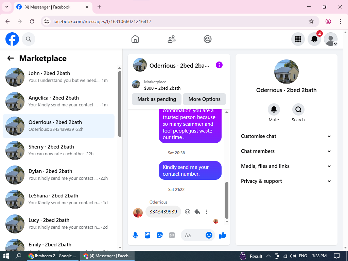Open the LeShana · 2bed 2bath conversation

(58, 199)
